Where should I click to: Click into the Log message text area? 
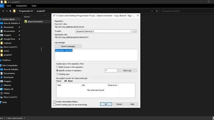pyautogui.click(x=96, y=55)
